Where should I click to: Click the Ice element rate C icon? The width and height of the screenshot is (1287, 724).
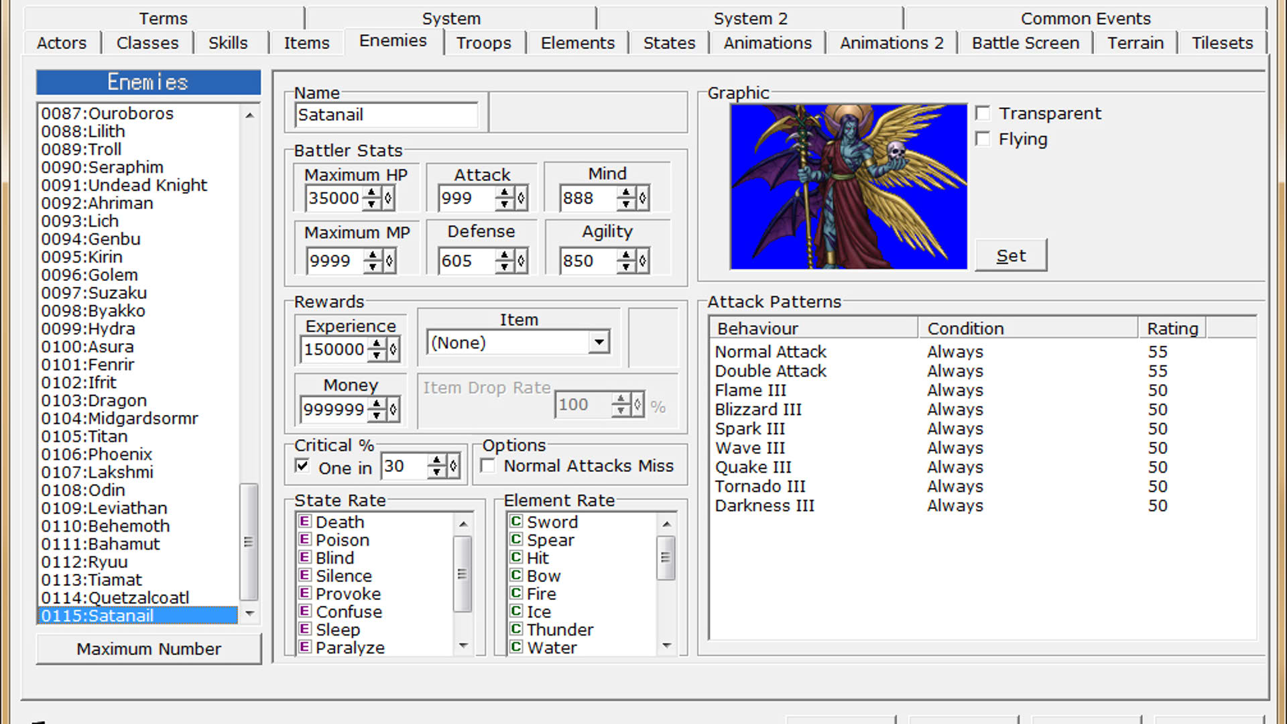[x=515, y=611]
